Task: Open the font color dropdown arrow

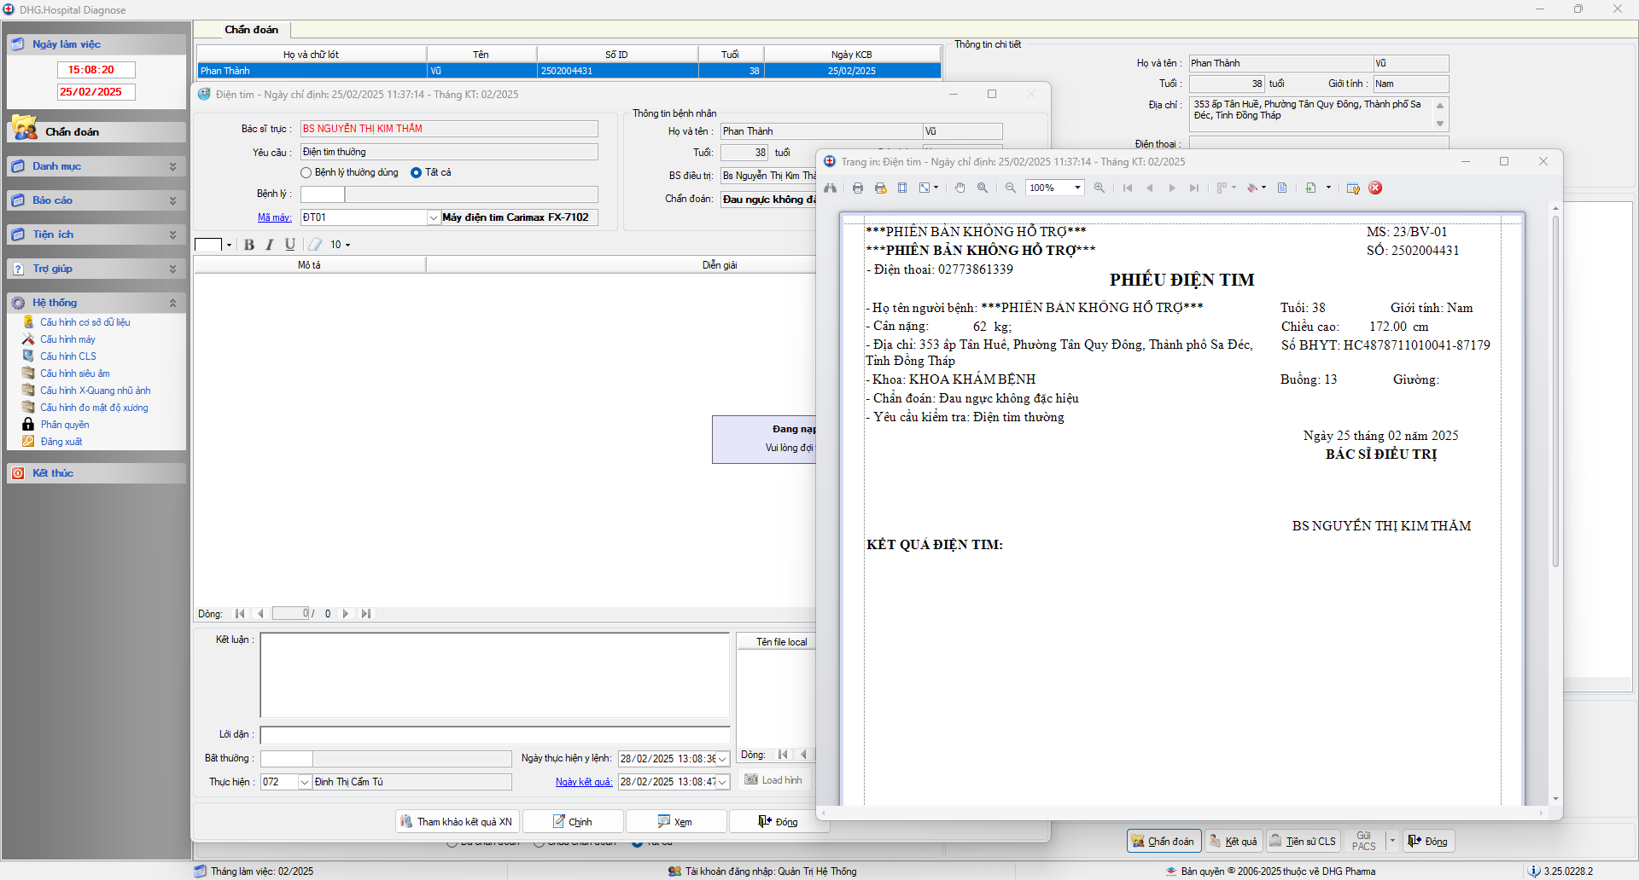Action: (x=229, y=245)
